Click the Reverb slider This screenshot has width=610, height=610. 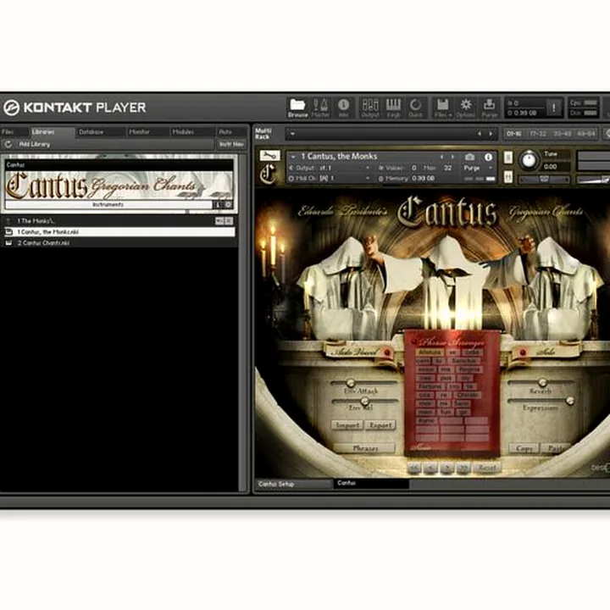click(541, 382)
